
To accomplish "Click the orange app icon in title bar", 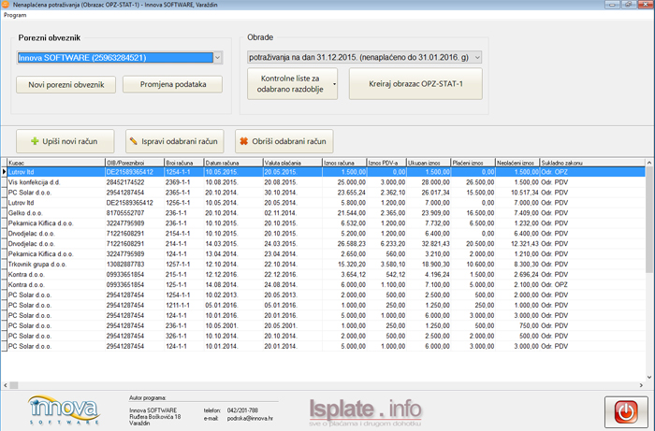I will 6,5.
